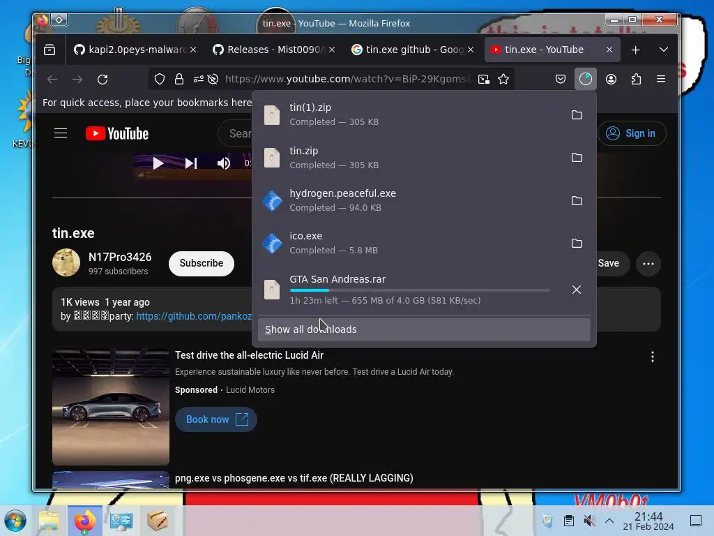Expand the list all tabs chevron
714x536 pixels.
[x=664, y=50]
